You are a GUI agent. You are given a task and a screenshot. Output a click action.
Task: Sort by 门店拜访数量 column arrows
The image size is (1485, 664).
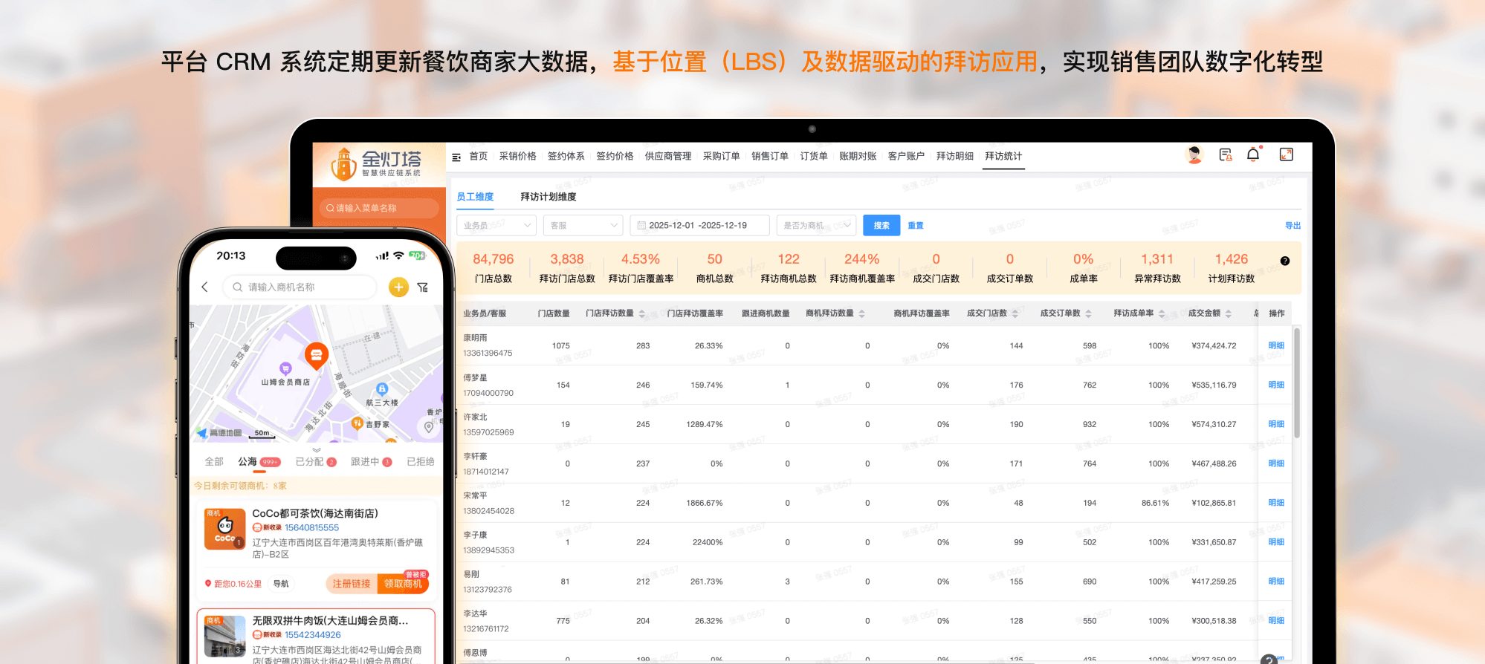tap(642, 313)
